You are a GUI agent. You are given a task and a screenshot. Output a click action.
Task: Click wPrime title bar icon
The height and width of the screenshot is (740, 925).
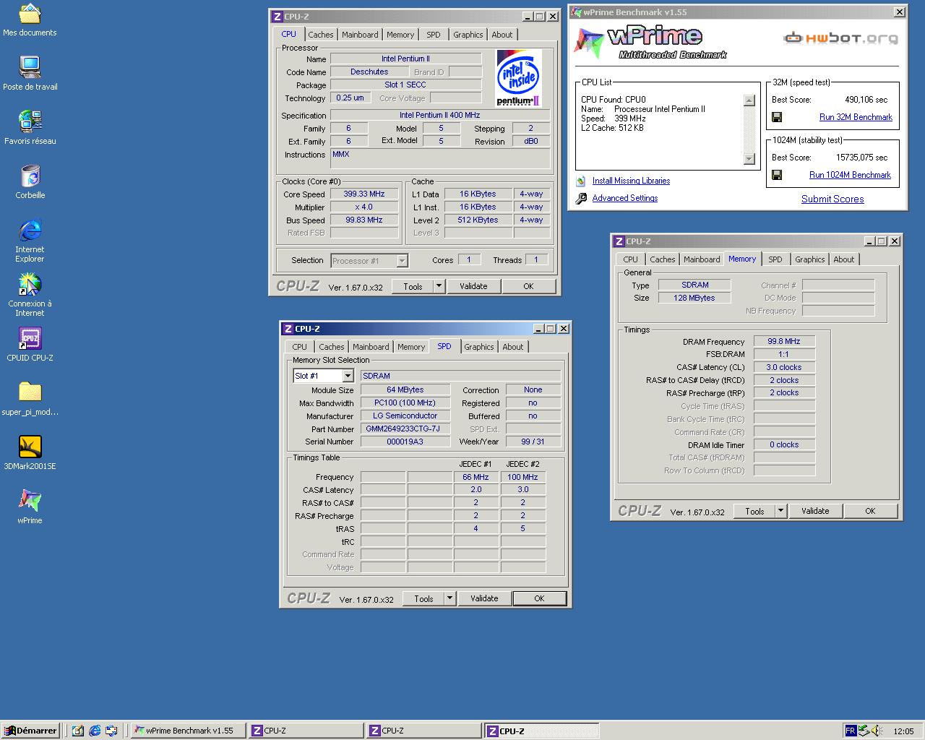[577, 12]
